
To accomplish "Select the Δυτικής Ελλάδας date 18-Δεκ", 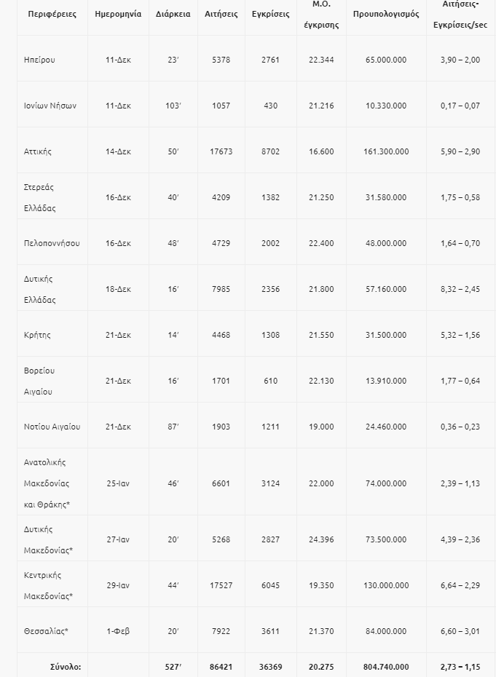I will (x=118, y=289).
